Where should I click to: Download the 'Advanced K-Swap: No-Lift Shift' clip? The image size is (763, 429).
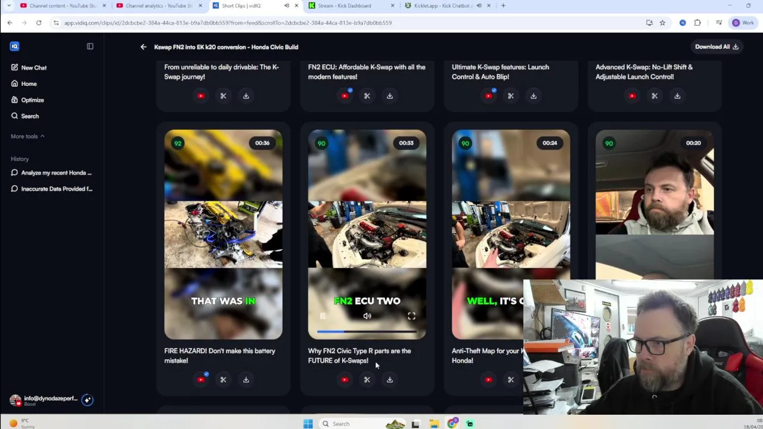[677, 96]
